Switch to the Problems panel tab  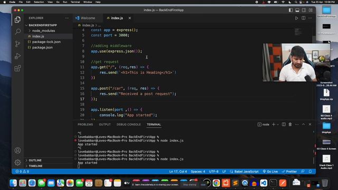[x=85, y=125]
